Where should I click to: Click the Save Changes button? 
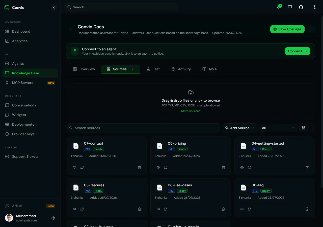coord(287,29)
